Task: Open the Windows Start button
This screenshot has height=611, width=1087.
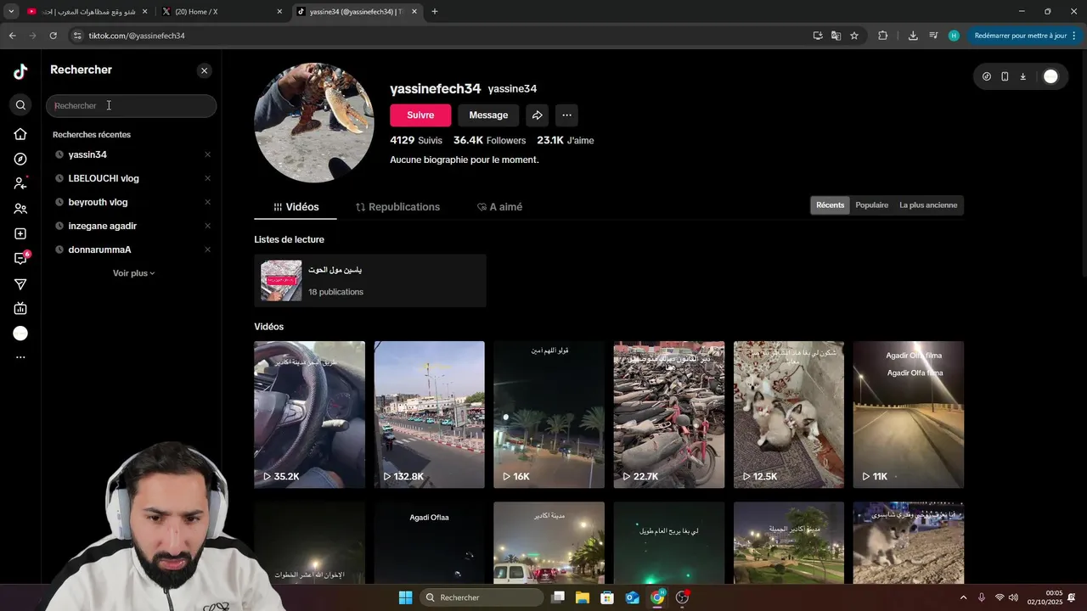Action: tap(405, 597)
